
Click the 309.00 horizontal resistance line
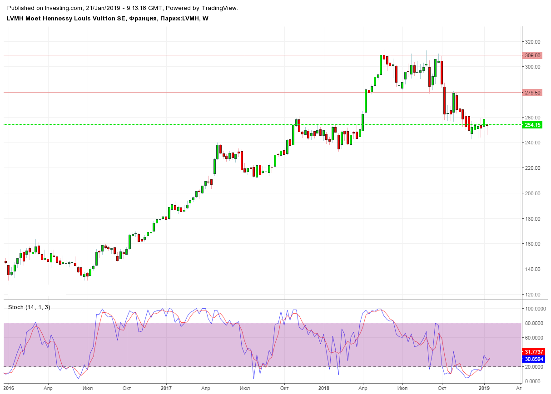coord(263,55)
